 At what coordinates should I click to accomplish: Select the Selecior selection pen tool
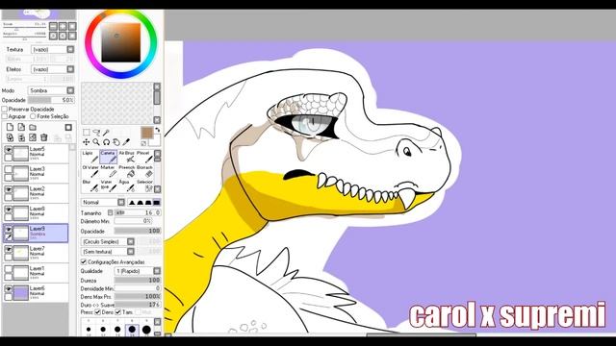pos(144,185)
